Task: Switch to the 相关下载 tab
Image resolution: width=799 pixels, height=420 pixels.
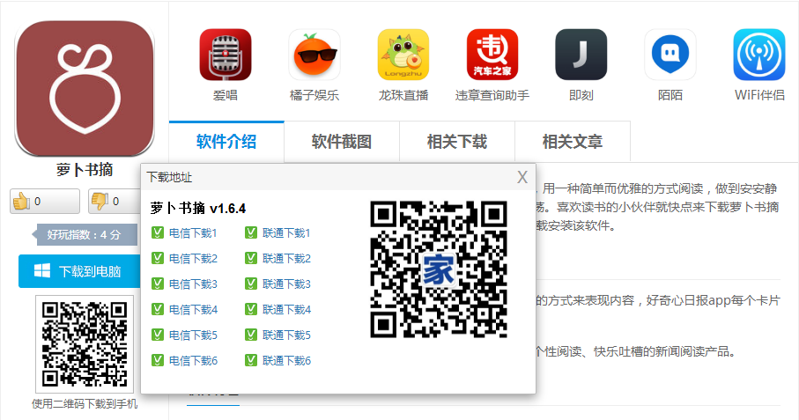Action: [457, 142]
